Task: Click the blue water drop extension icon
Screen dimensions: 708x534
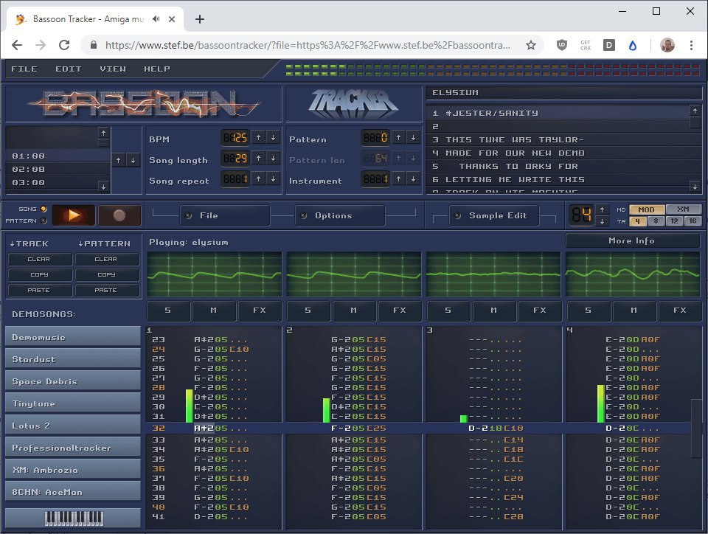Action: click(x=632, y=45)
